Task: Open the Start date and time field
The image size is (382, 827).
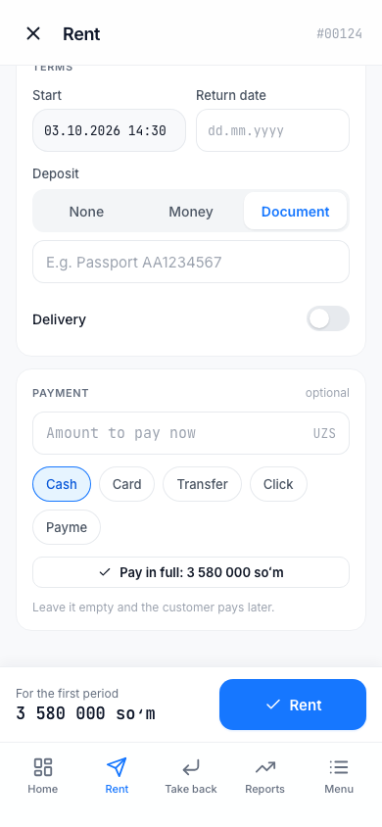Action: click(x=109, y=130)
